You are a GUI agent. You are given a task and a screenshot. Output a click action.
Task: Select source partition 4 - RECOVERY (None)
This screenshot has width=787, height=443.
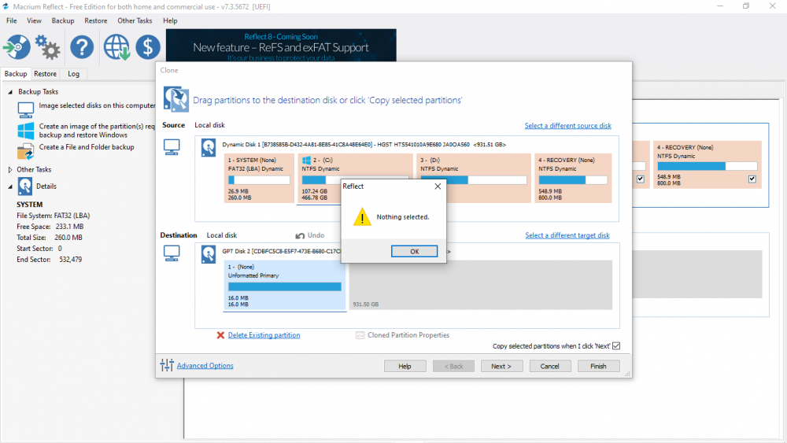tap(573, 178)
